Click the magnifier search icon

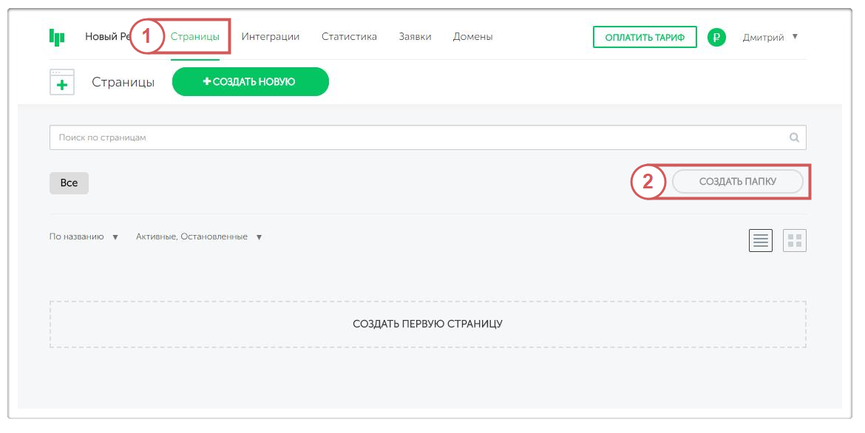(x=794, y=137)
